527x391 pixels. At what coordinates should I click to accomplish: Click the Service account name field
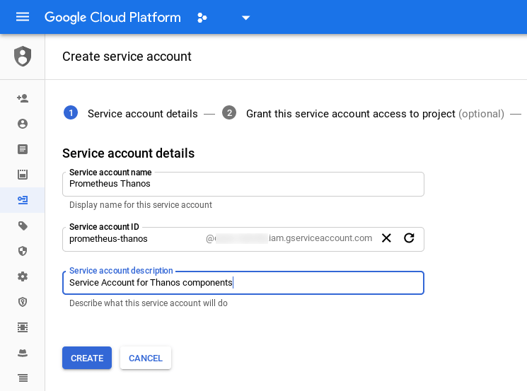click(243, 184)
